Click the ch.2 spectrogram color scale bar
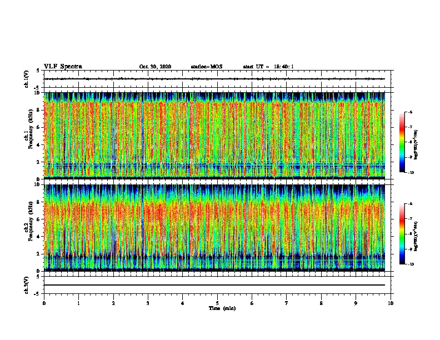This screenshot has width=440, height=340. tap(402, 234)
